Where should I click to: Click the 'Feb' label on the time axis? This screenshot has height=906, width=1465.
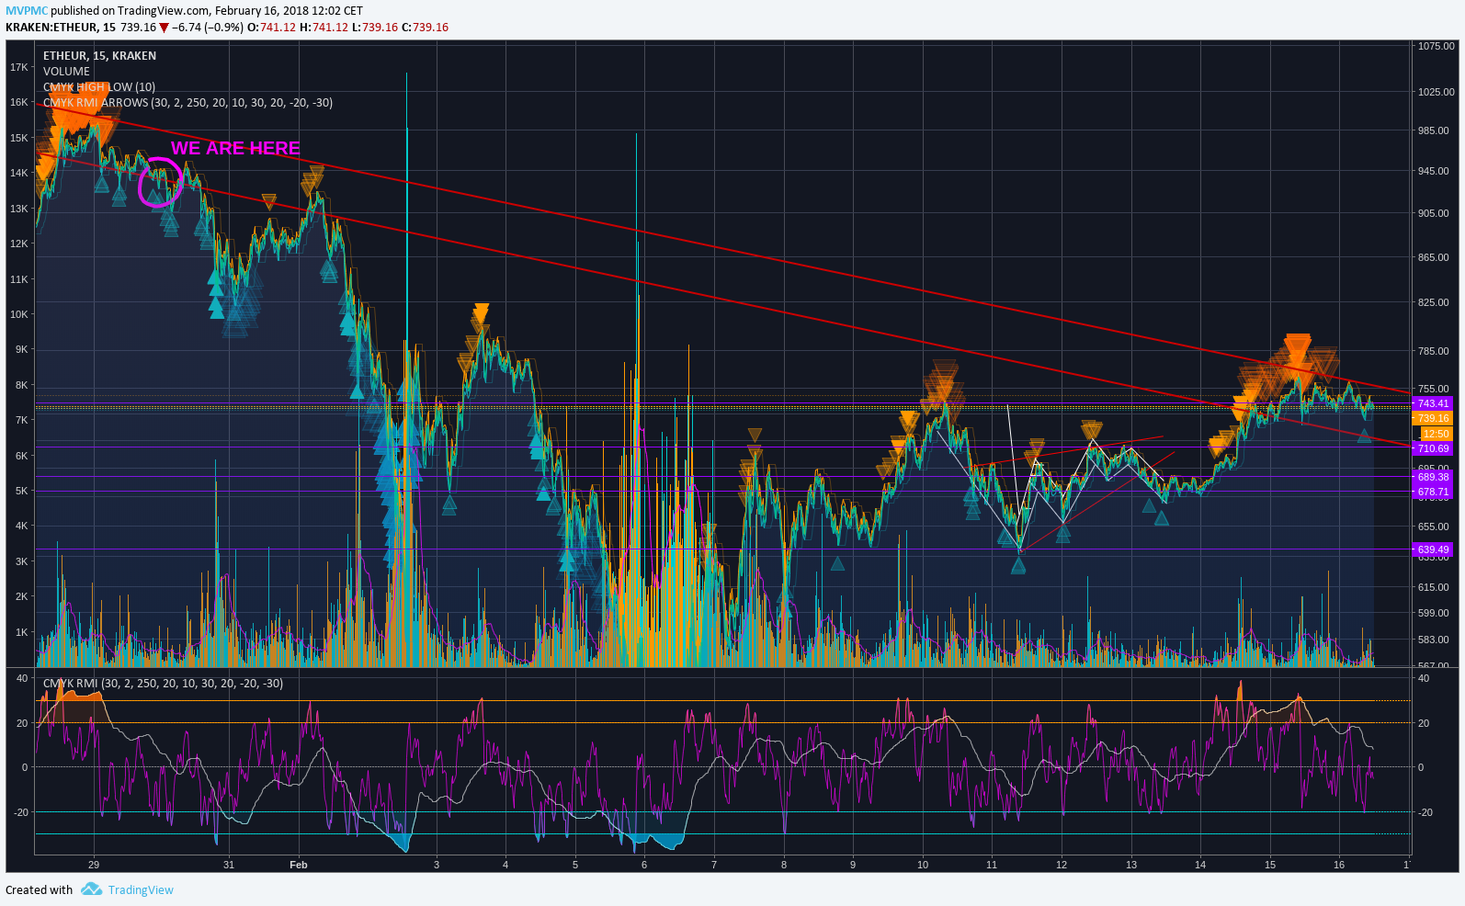click(298, 865)
